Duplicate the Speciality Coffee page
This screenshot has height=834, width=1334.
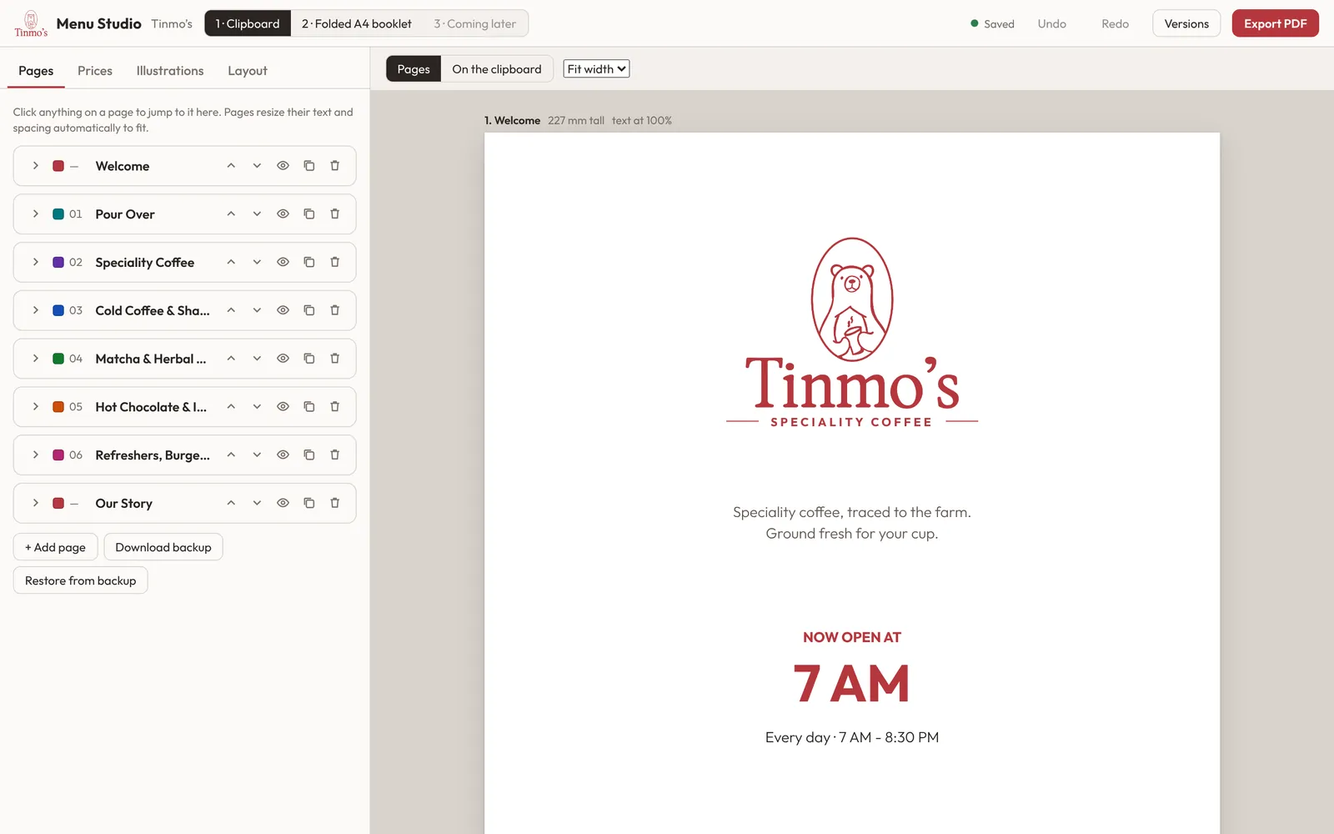coord(308,262)
